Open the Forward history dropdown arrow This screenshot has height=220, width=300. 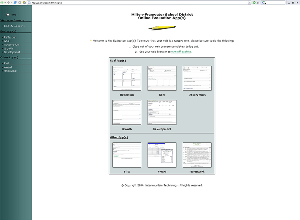pos(11,3)
